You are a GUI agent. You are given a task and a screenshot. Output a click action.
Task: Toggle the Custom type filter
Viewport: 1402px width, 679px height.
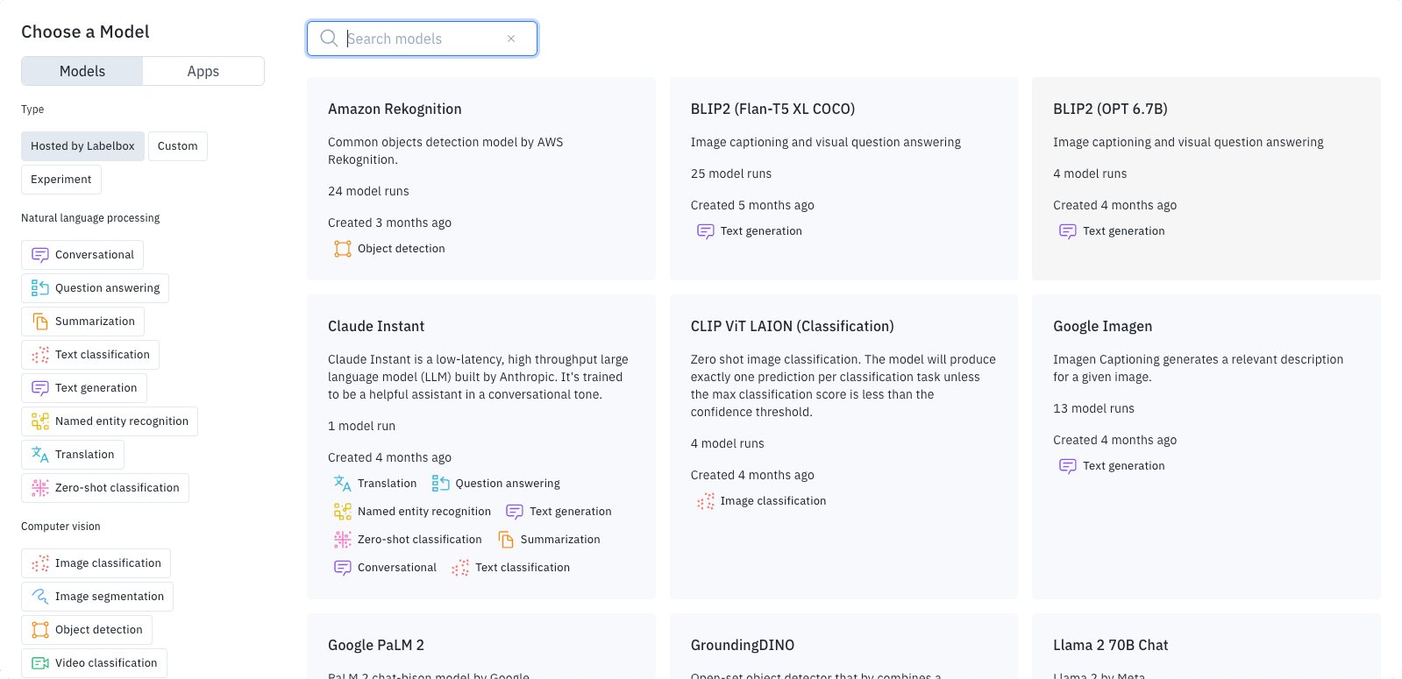tap(178, 146)
